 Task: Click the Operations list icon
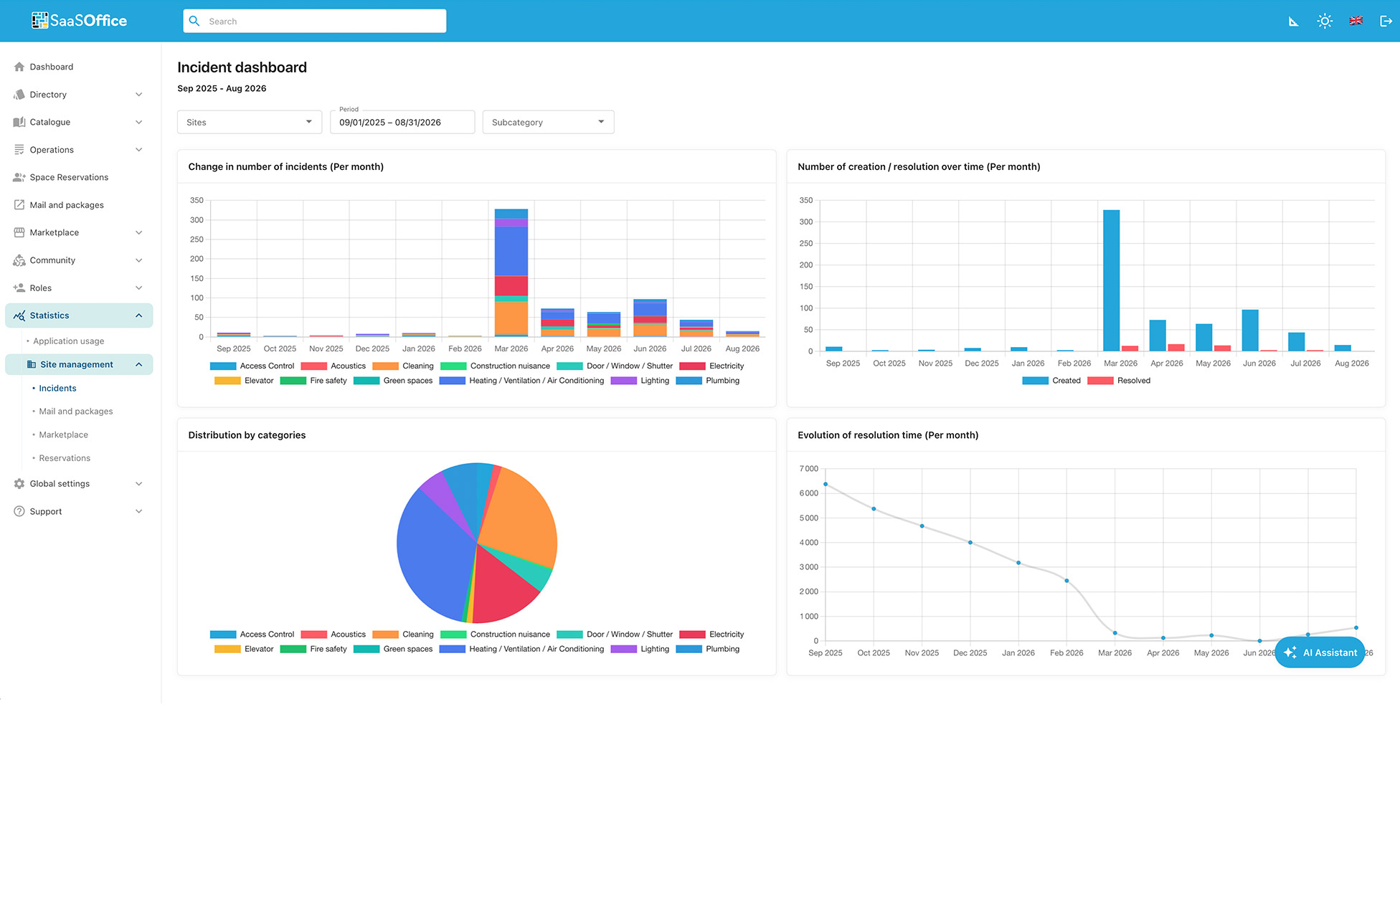(19, 150)
